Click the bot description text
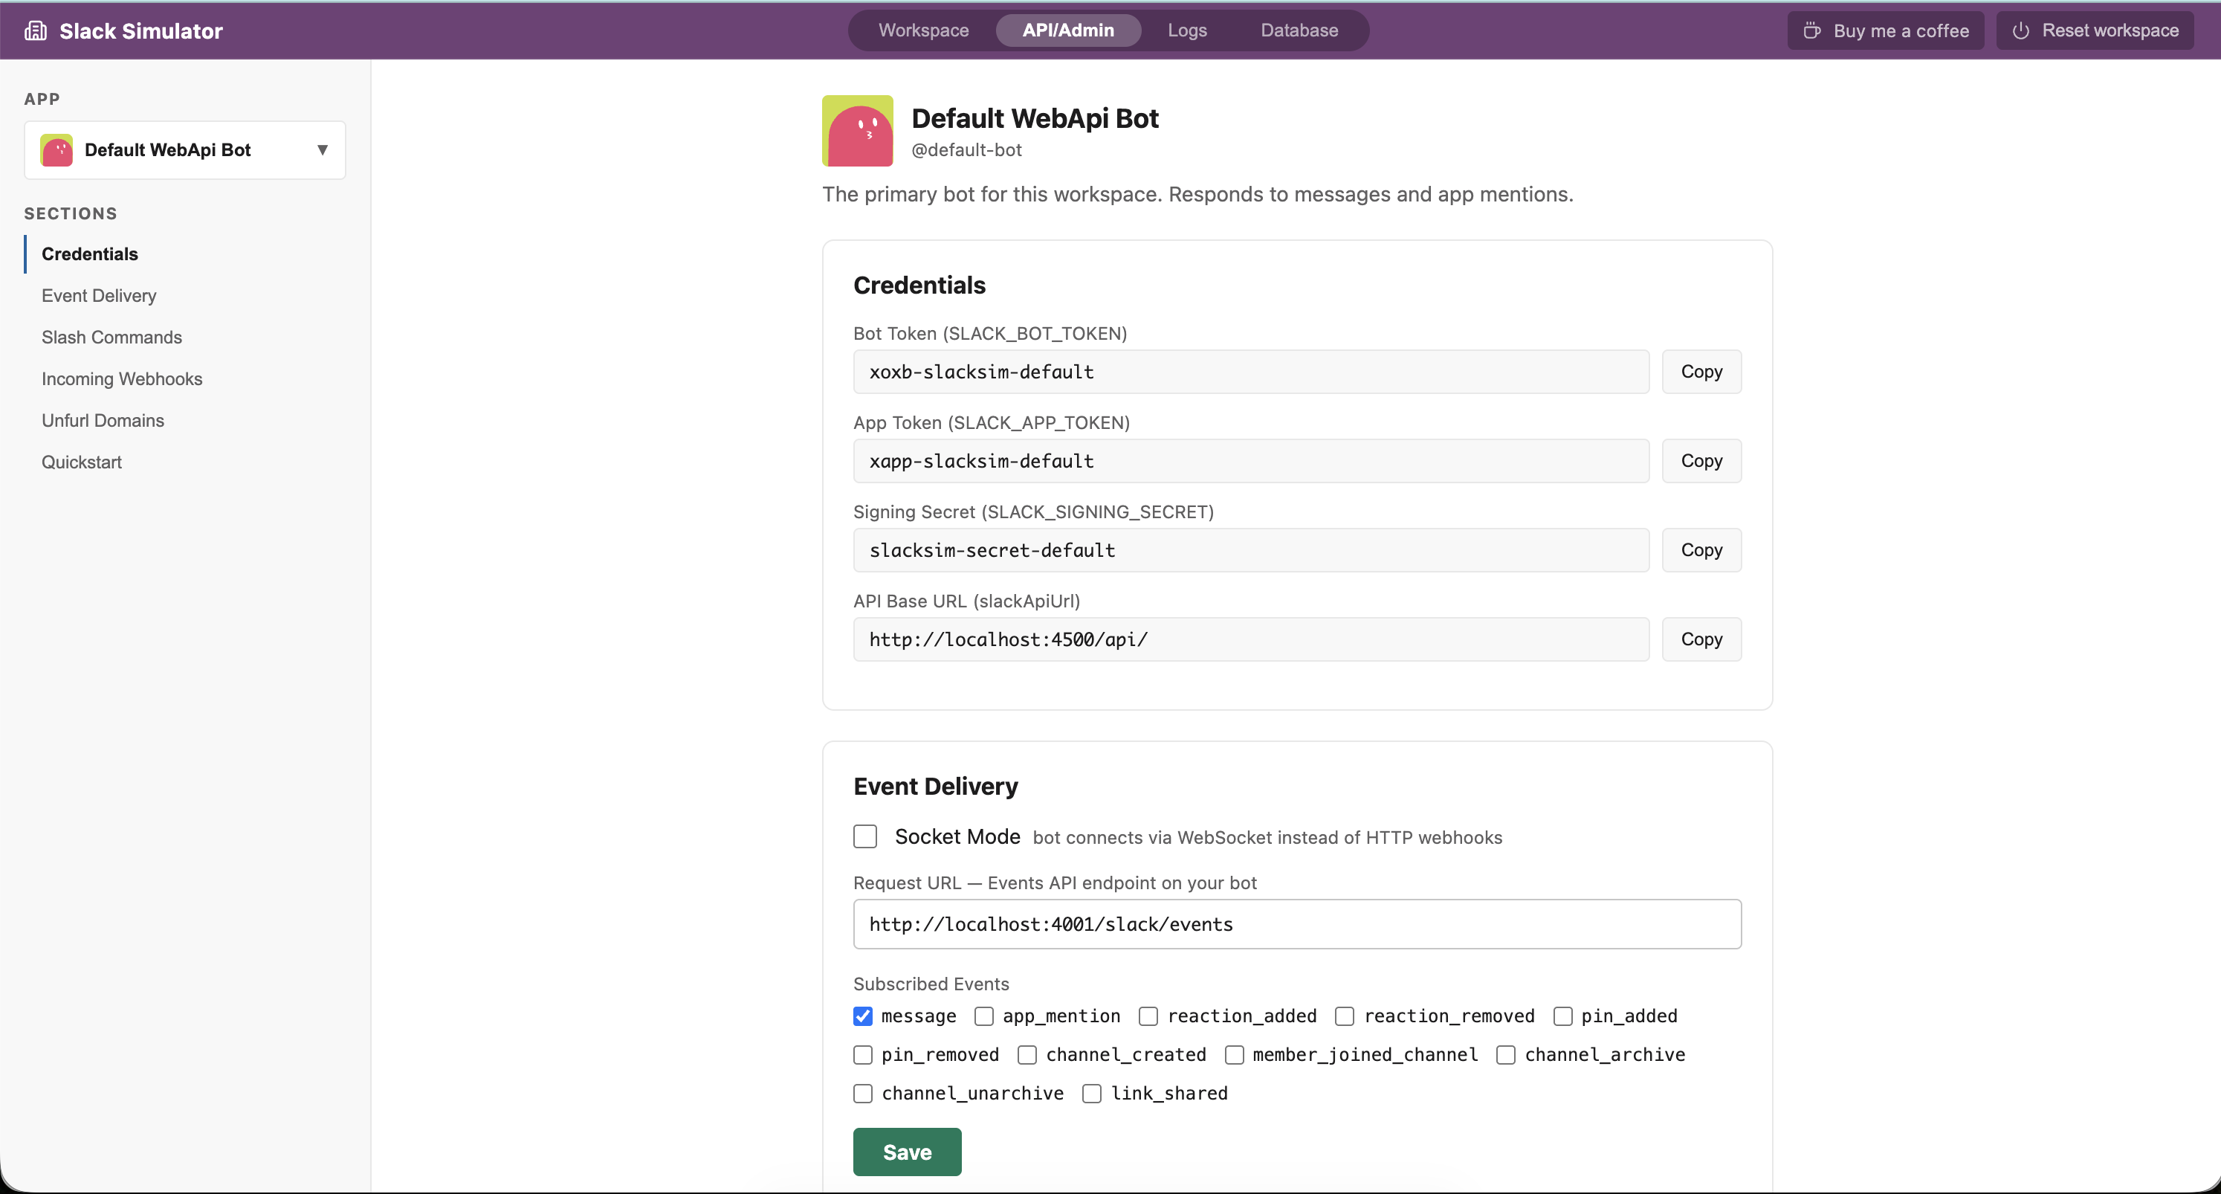This screenshot has height=1194, width=2221. pyautogui.click(x=1197, y=194)
